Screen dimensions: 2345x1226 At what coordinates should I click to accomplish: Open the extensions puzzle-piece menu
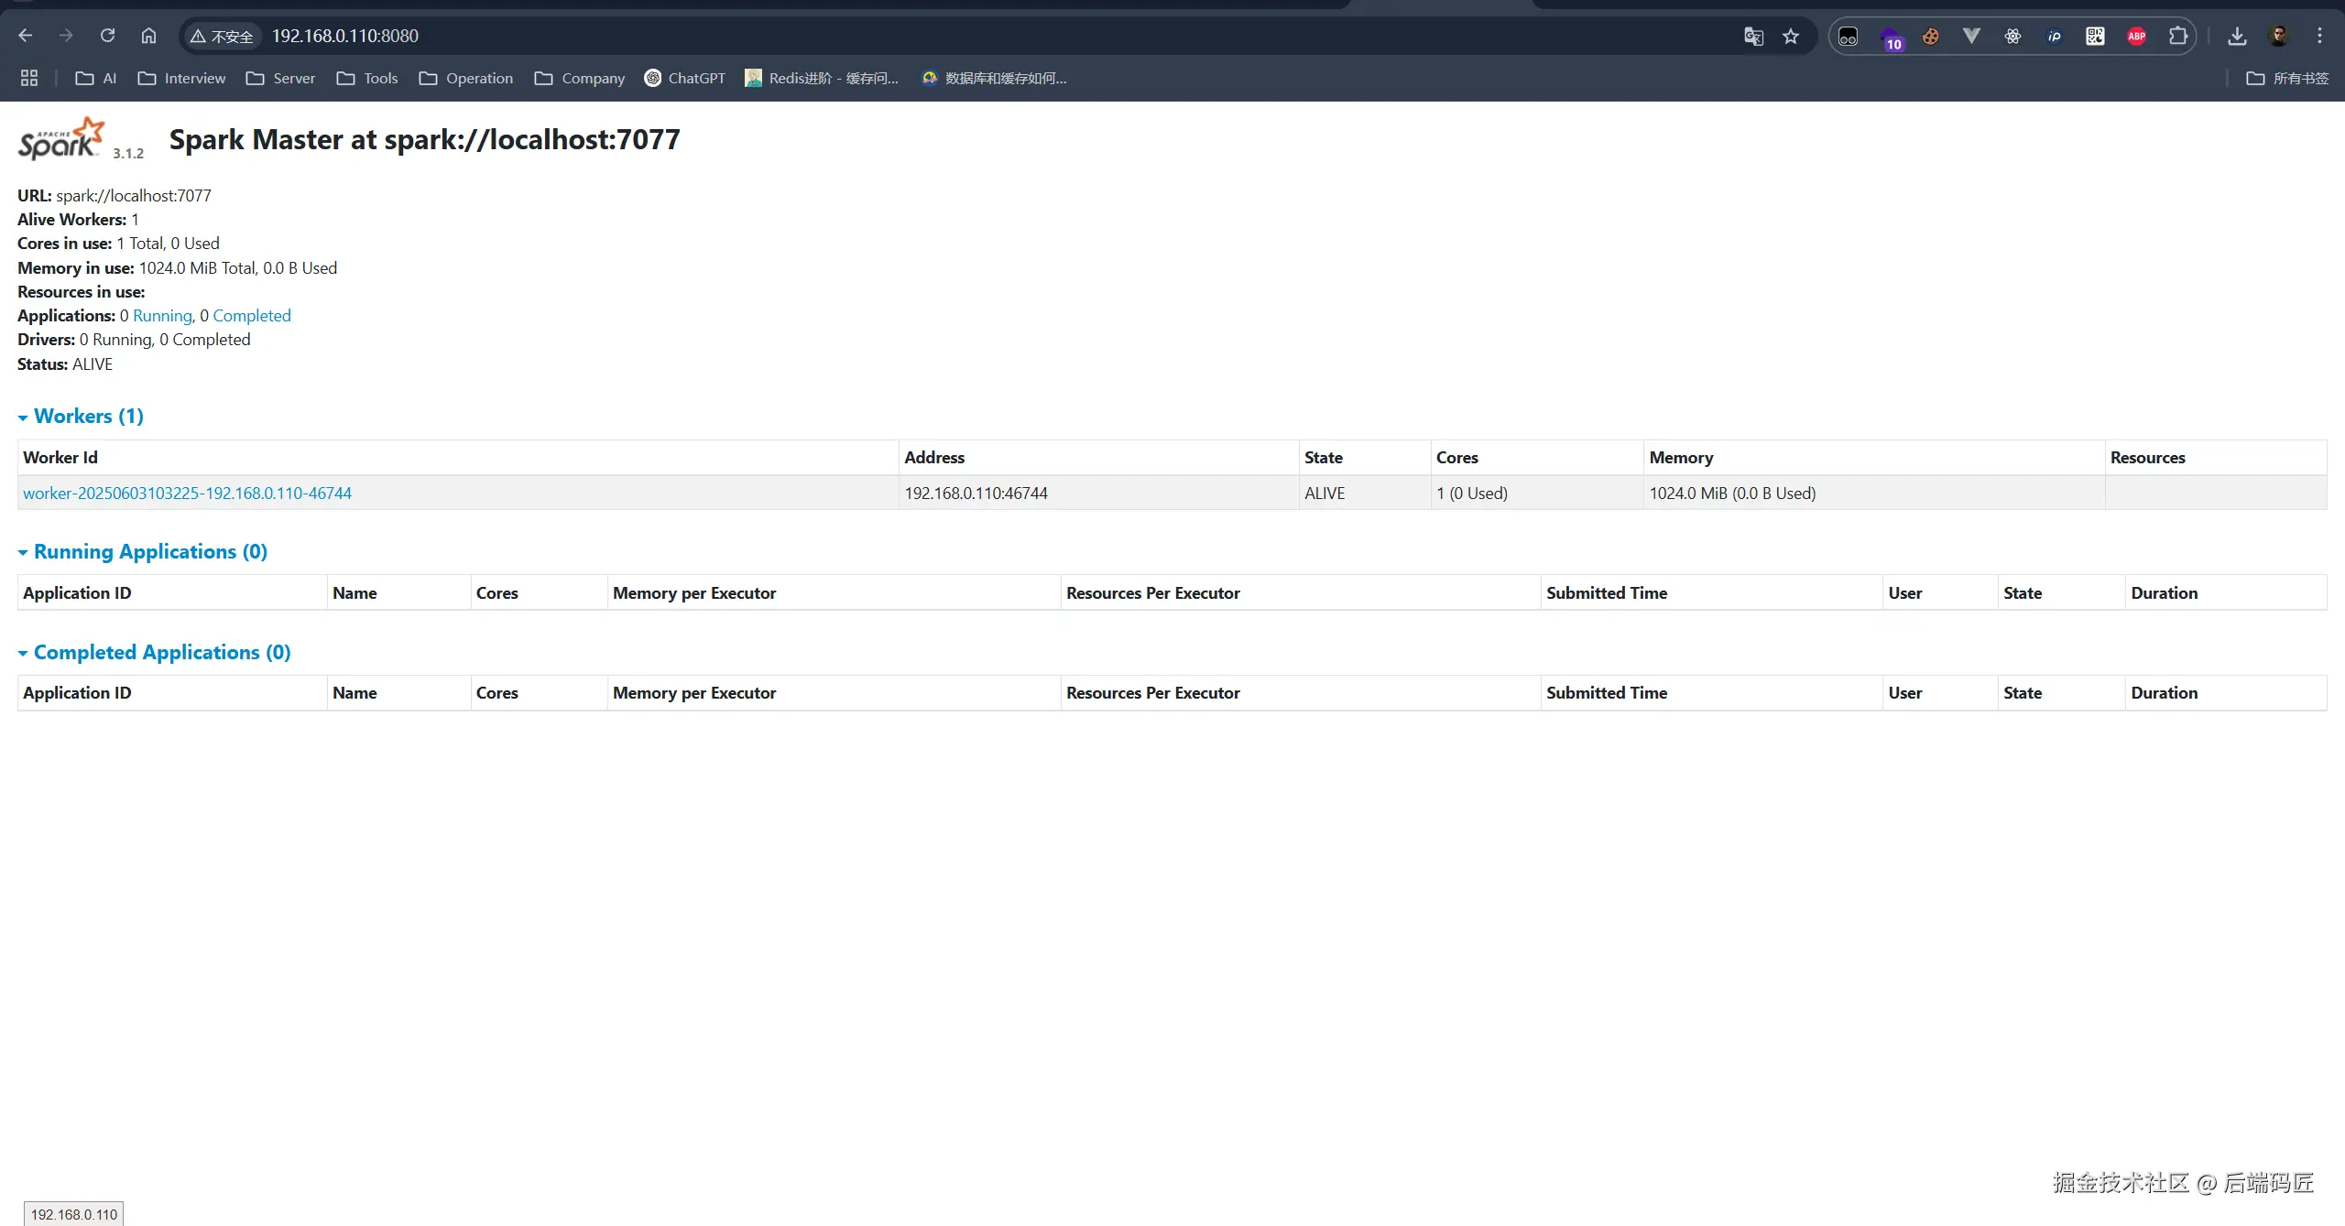coord(2178,36)
